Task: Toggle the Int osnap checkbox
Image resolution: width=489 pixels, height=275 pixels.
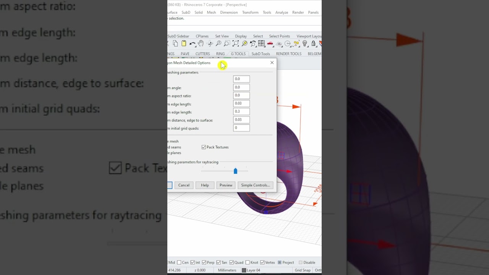Action: click(x=193, y=262)
